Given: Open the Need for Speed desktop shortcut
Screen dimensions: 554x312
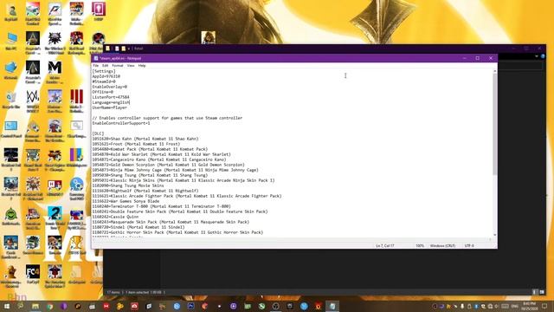Looking at the screenshot, I should pos(55,14).
